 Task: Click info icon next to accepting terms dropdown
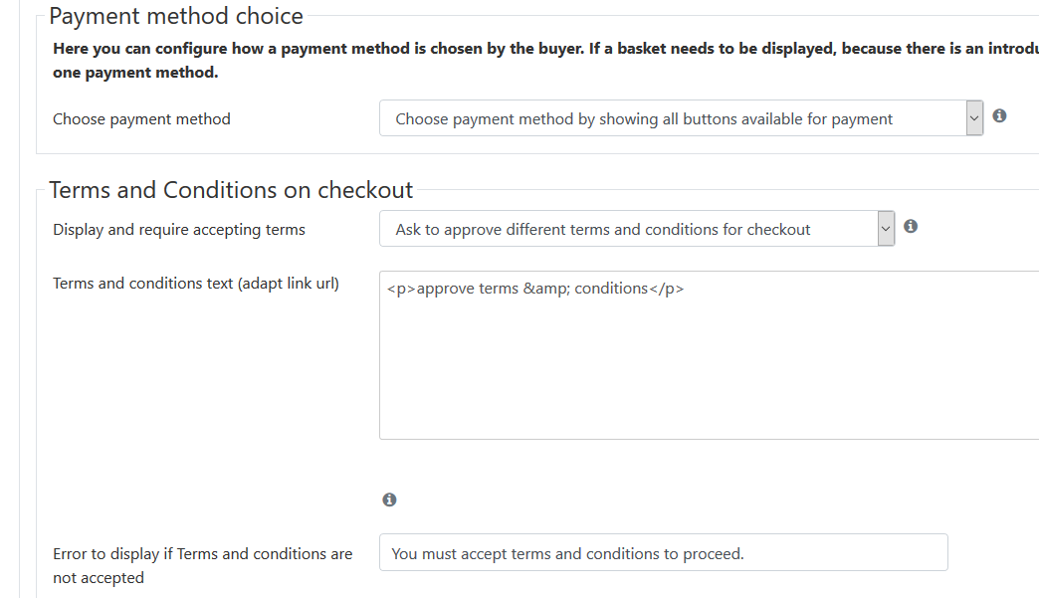point(911,227)
